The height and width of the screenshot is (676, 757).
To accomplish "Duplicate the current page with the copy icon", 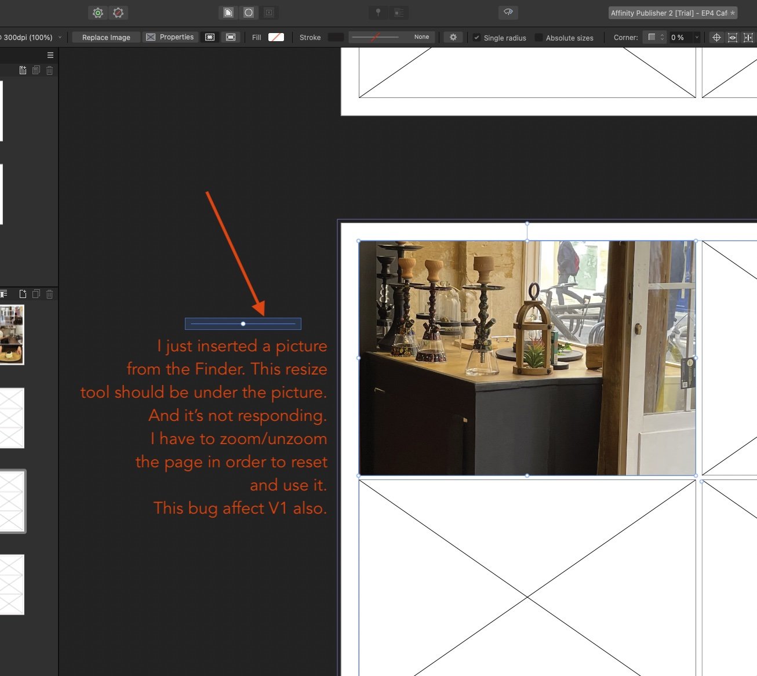I will tap(36, 294).
